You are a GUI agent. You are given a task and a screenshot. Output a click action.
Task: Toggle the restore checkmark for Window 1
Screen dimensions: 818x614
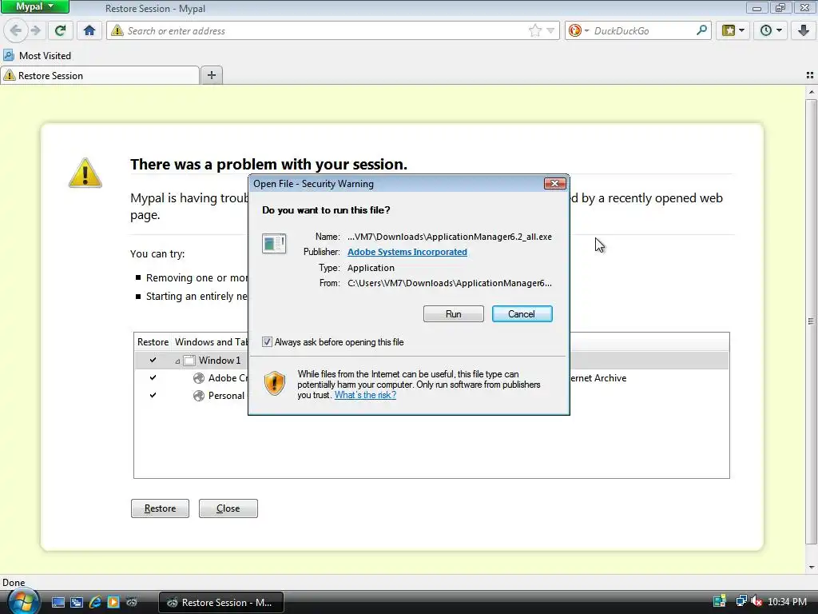(x=153, y=360)
